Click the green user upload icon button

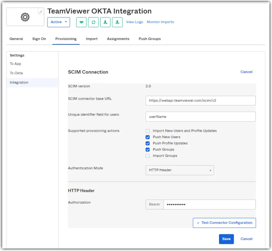105,22
